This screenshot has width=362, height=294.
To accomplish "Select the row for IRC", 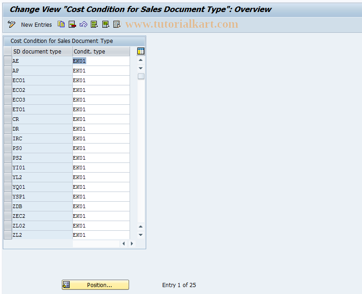I will [x=8, y=138].
